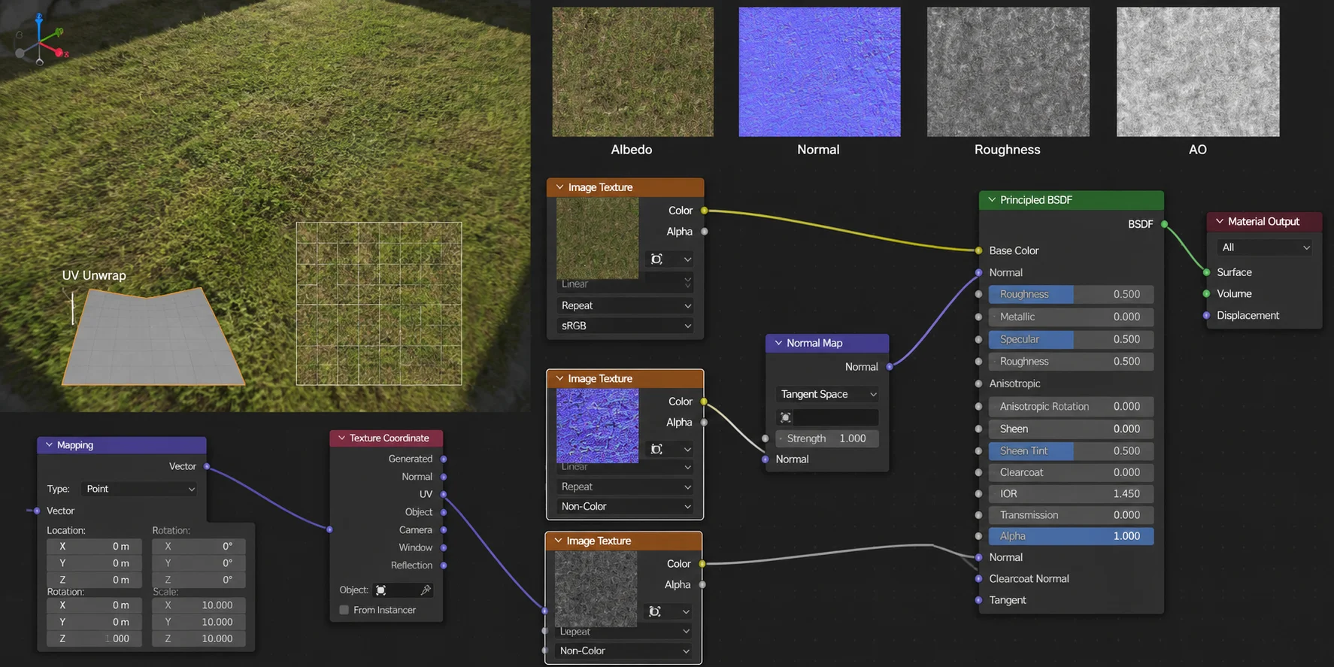Open Linear interpolation dropdown in albedo Image Texture
Viewport: 1334px width, 667px height.
coord(625,284)
